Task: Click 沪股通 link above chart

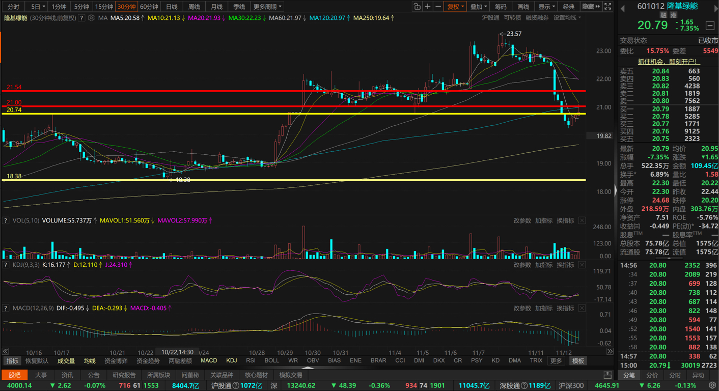Action: tap(490, 18)
